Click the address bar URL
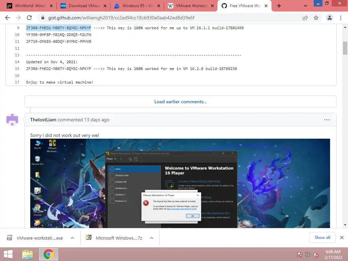Viewport: 348px width, 261px height. point(121,18)
